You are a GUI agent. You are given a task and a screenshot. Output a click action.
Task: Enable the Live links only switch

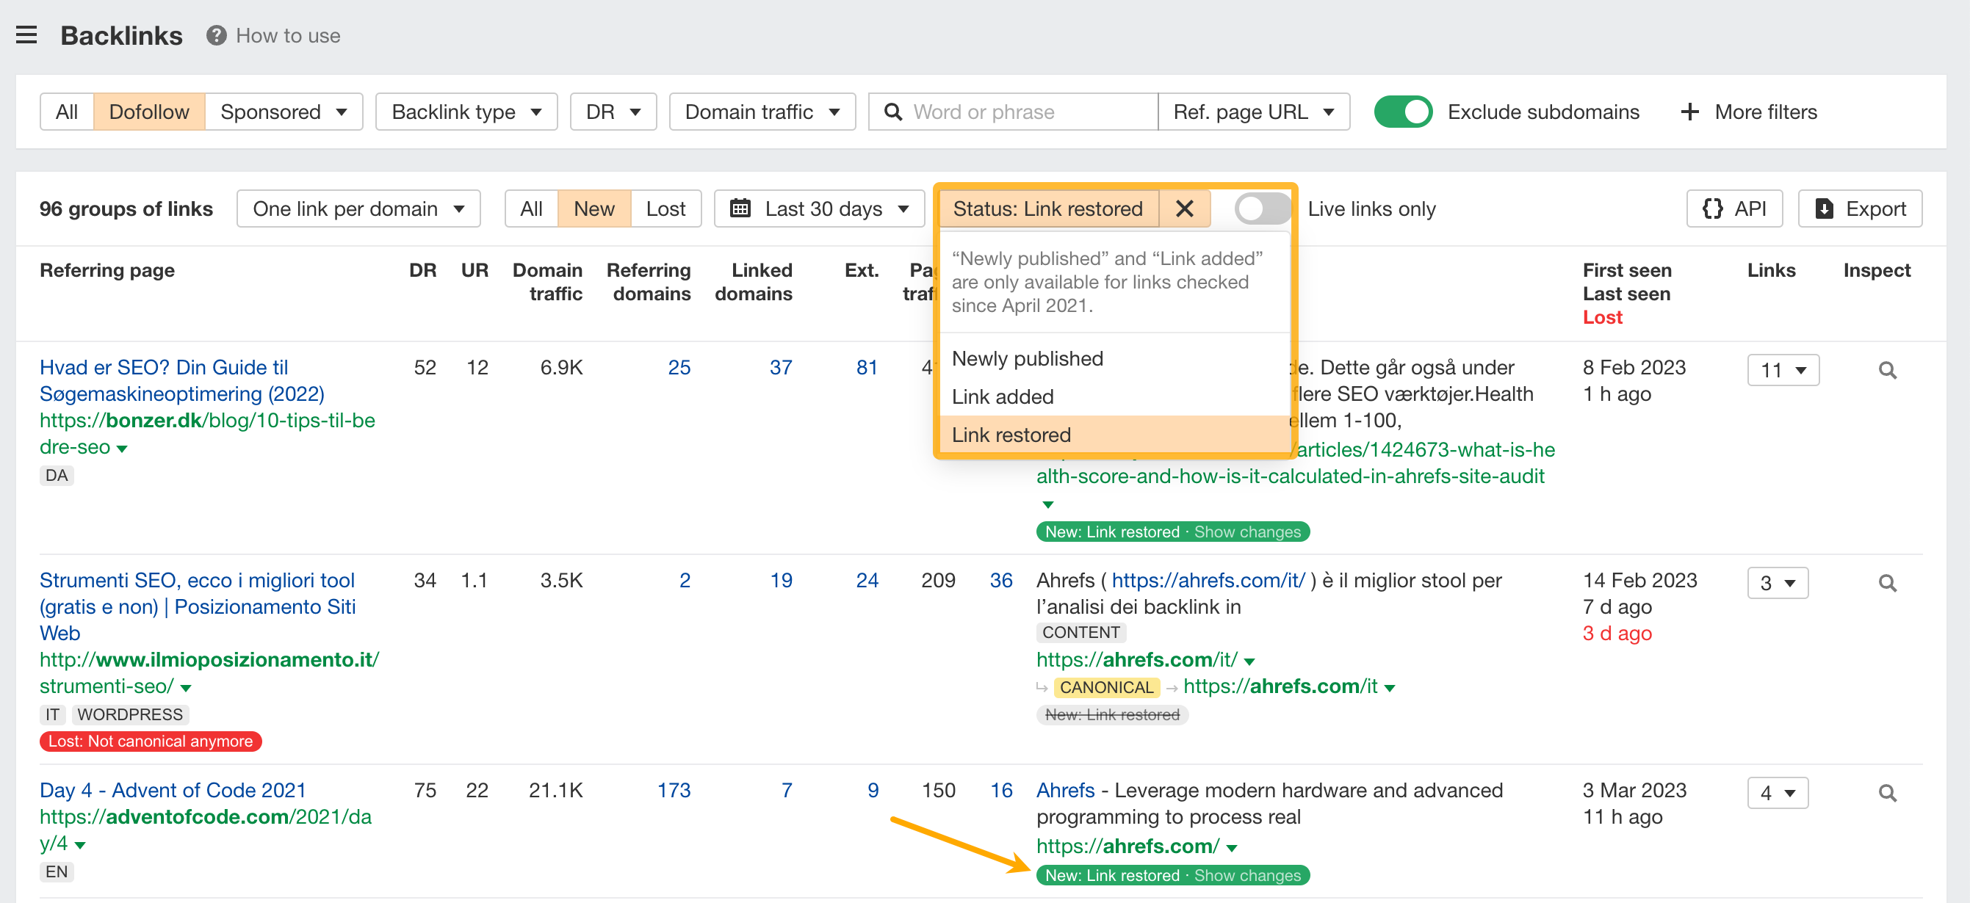click(1263, 208)
